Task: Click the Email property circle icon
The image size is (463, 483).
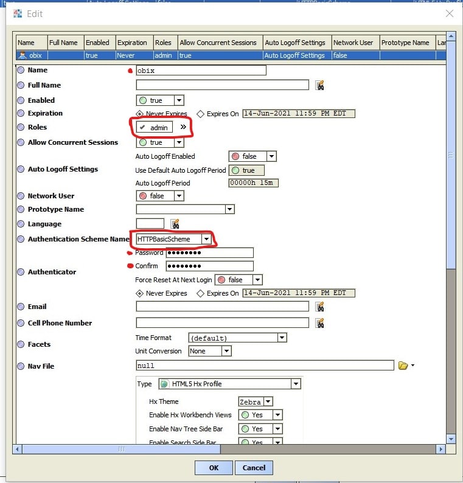Action: point(21,307)
